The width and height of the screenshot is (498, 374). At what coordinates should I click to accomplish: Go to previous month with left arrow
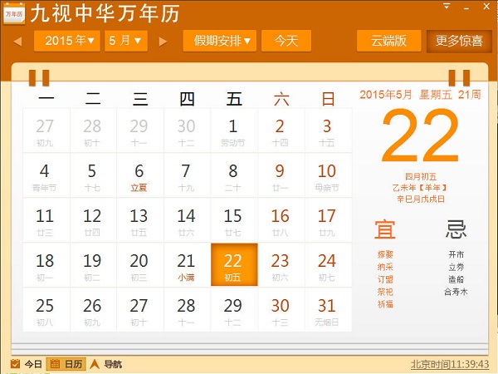pos(17,42)
